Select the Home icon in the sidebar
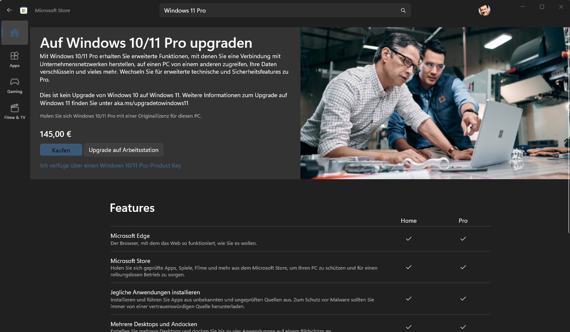The height and width of the screenshot is (332, 570). click(x=14, y=33)
